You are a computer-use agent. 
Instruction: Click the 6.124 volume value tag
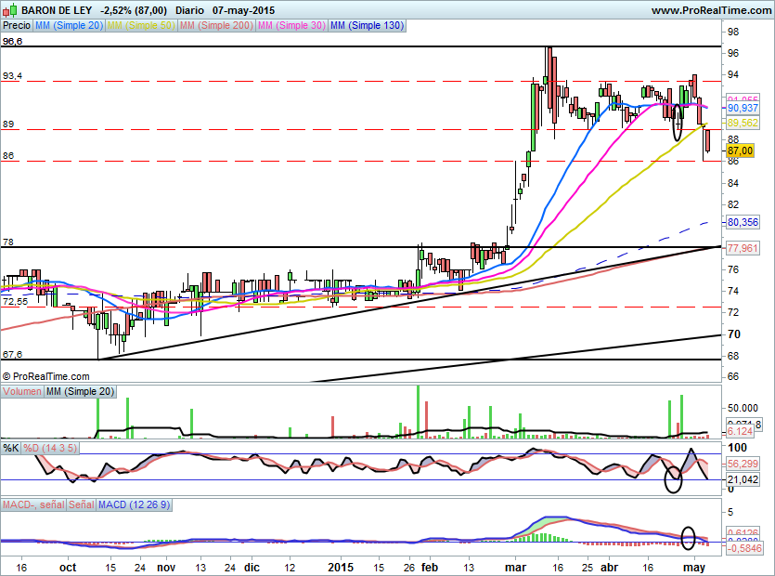pos(740,431)
